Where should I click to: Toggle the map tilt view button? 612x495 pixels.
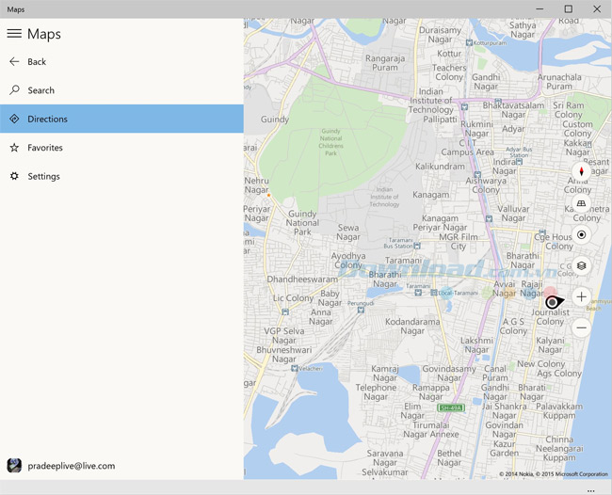point(581,203)
